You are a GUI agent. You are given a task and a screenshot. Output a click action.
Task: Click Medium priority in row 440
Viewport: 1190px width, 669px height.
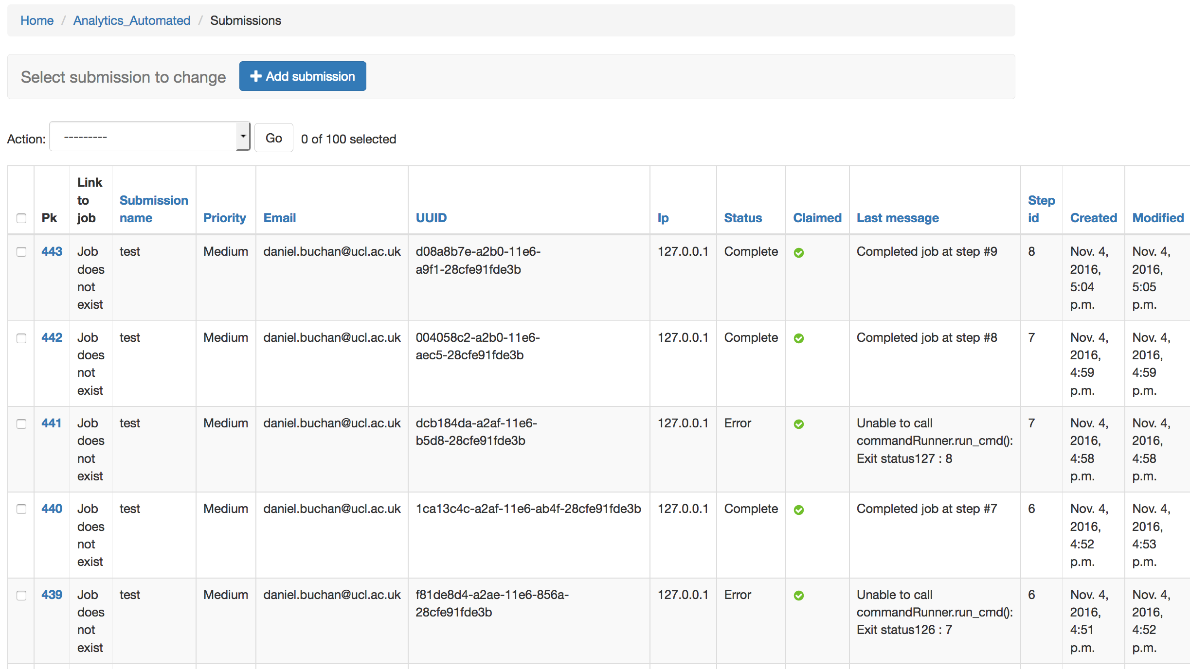coord(226,509)
